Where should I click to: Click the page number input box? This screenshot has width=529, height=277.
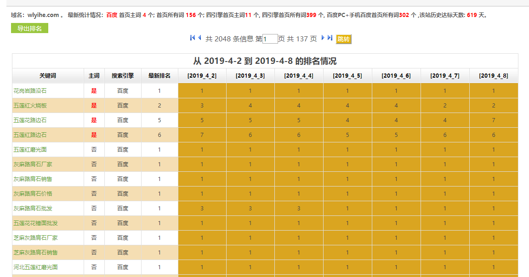(x=269, y=40)
